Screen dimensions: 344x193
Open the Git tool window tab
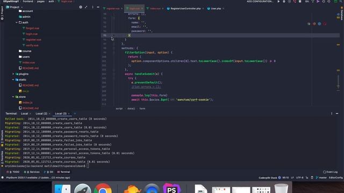(x=48, y=172)
